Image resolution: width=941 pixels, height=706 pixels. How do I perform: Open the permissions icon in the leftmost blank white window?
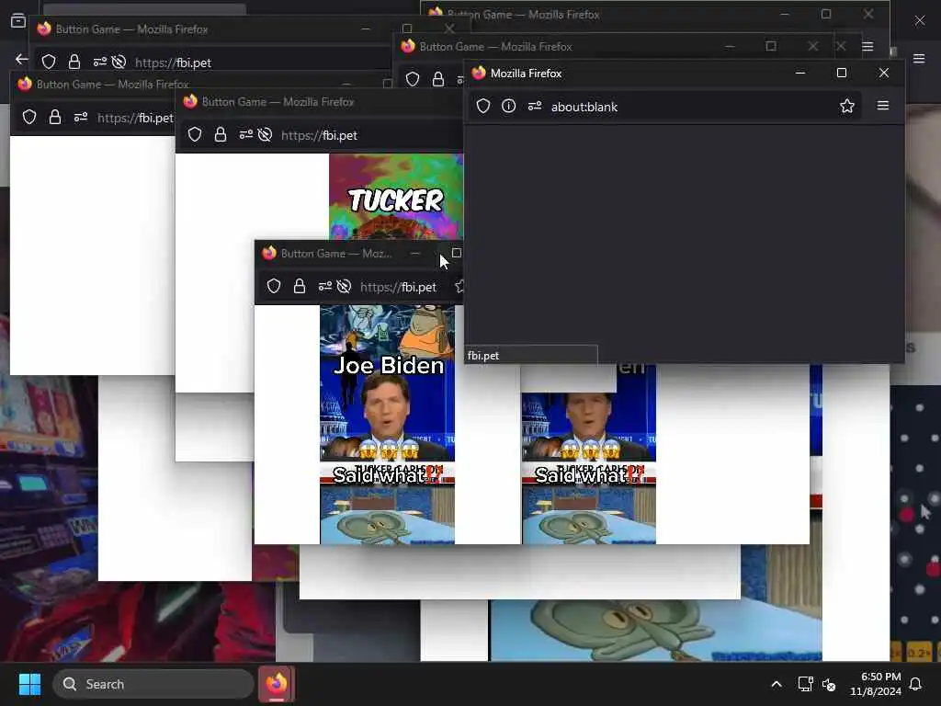pos(81,117)
